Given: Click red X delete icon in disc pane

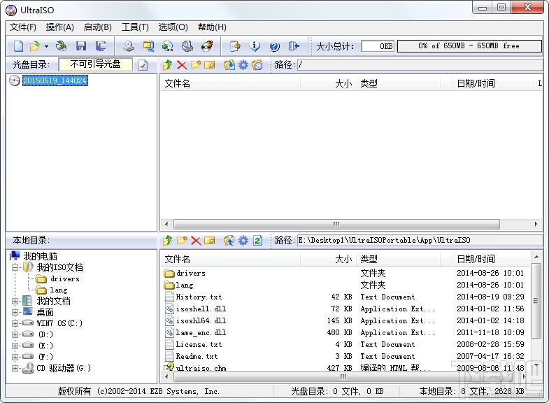Looking at the screenshot, I should 182,65.
